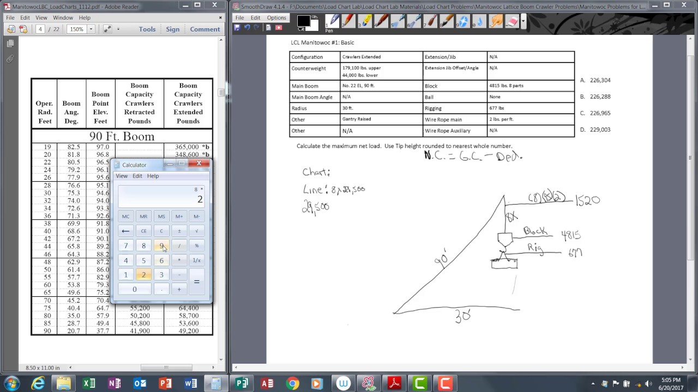The image size is (698, 392).
Task: Click the volume icon in the system tray
Action: [648, 384]
